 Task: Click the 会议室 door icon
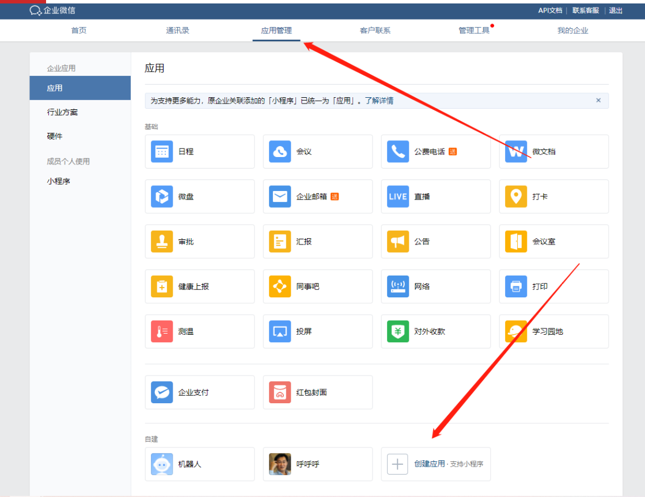tap(516, 242)
